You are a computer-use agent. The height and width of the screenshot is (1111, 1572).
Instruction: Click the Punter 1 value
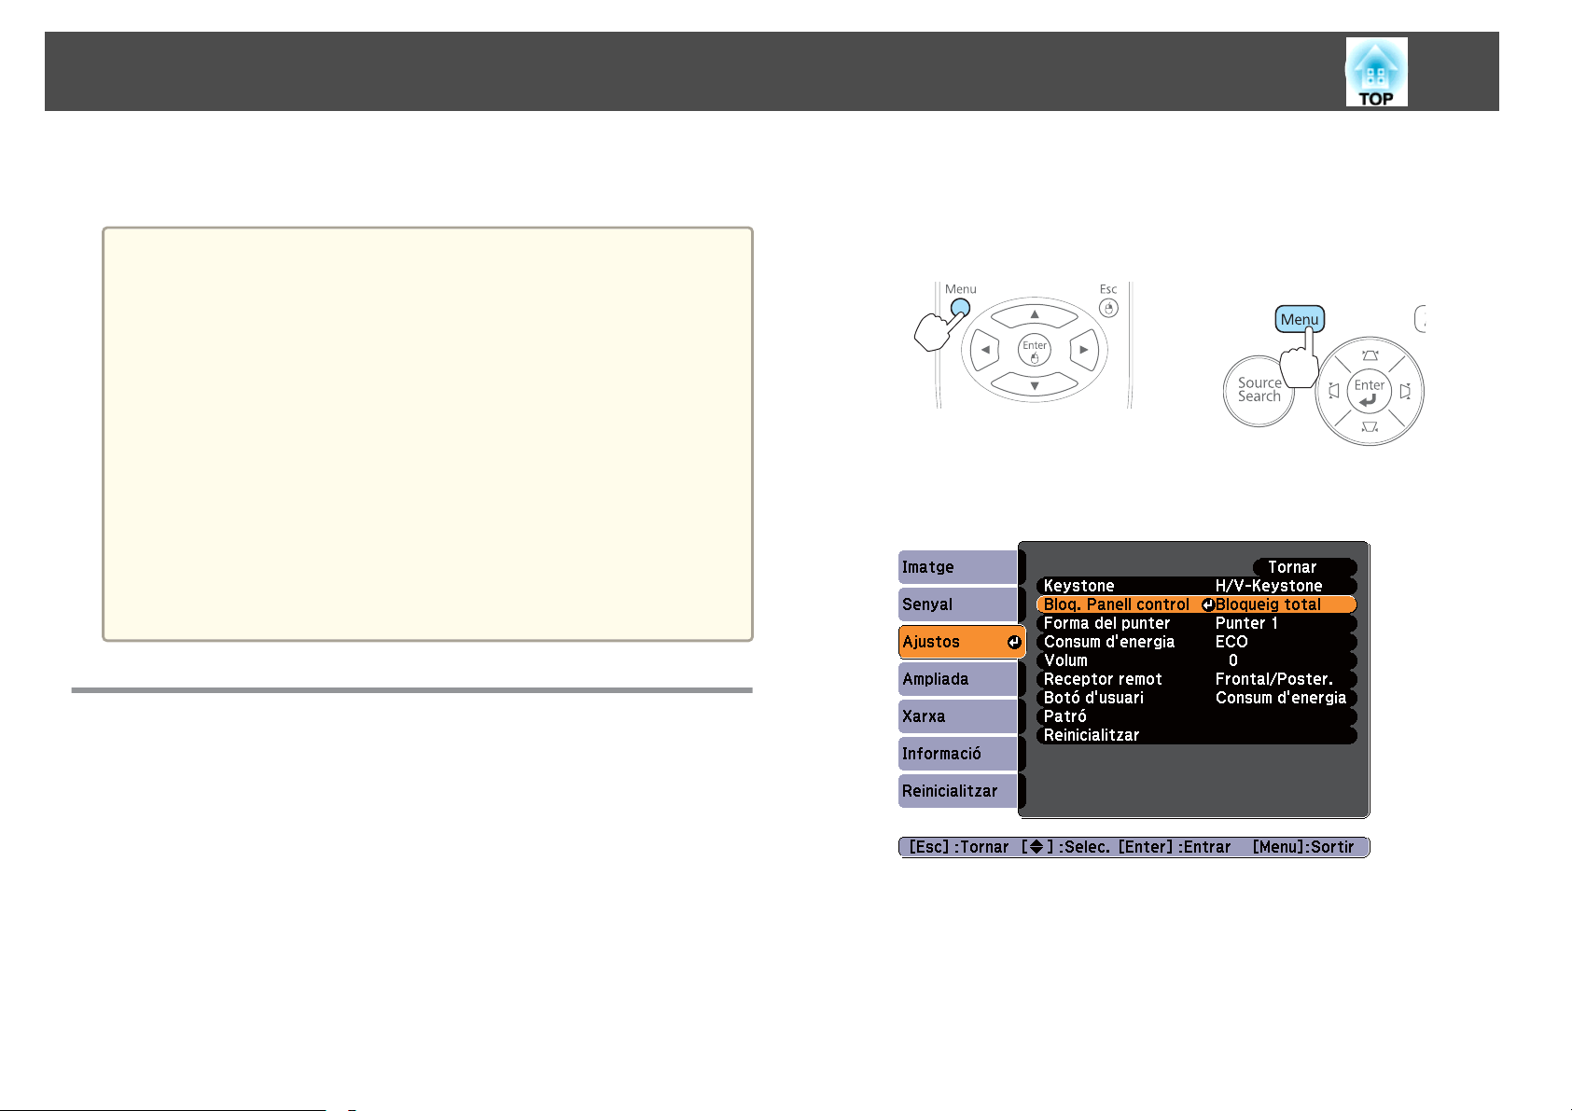1246,623
